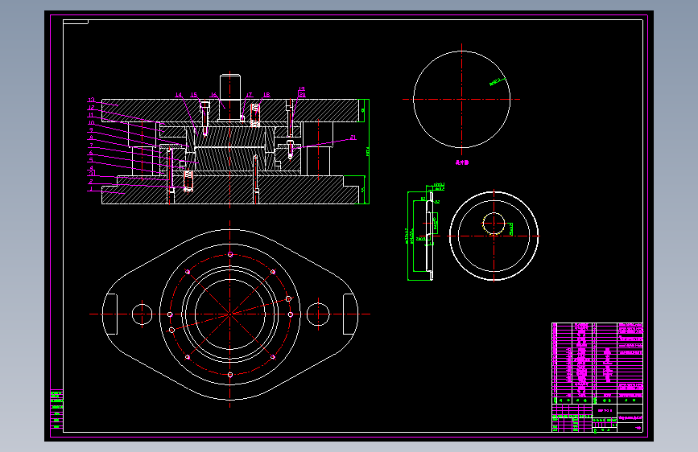Select part balloon number 10
Image resolution: width=698 pixels, height=452 pixels.
[91, 122]
